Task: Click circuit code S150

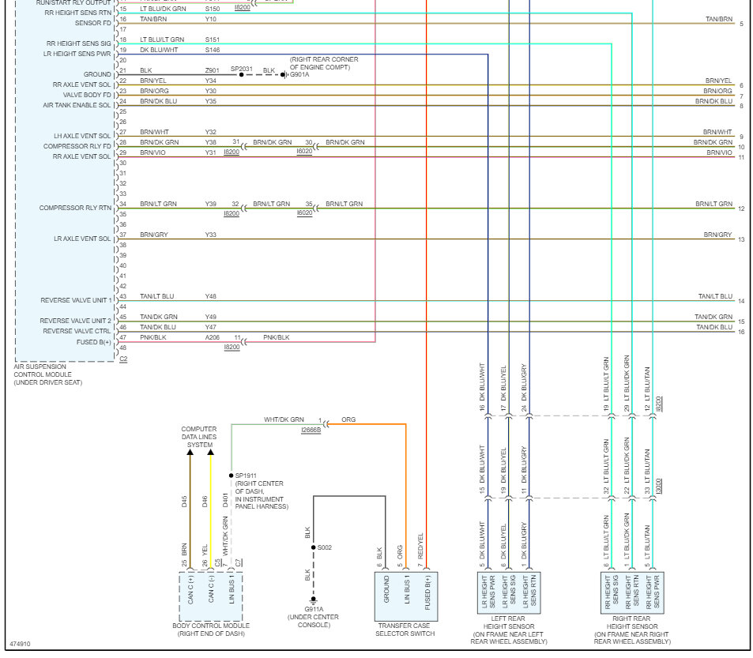Action: tap(213, 9)
